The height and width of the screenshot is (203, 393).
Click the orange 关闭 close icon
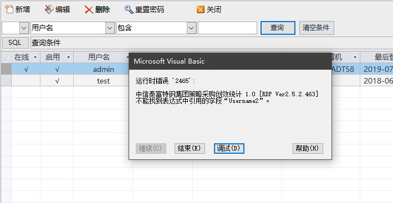coord(201,9)
